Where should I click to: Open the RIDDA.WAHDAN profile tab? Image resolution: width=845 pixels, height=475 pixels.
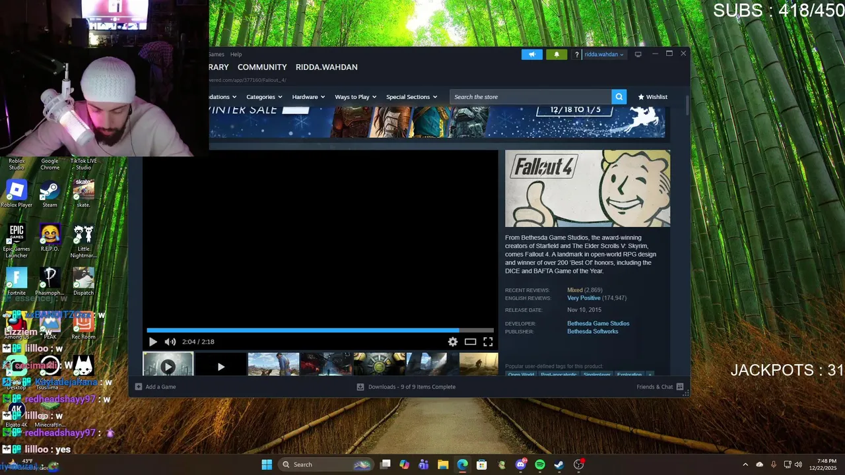coord(326,67)
